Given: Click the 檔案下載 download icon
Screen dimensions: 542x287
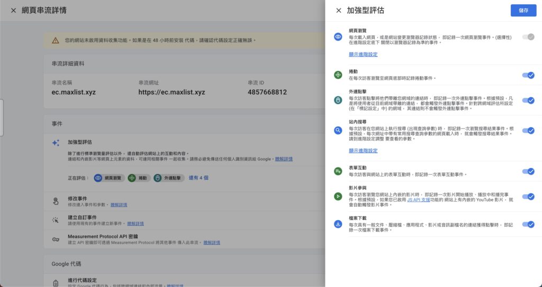Looking at the screenshot, I should click(x=338, y=224).
